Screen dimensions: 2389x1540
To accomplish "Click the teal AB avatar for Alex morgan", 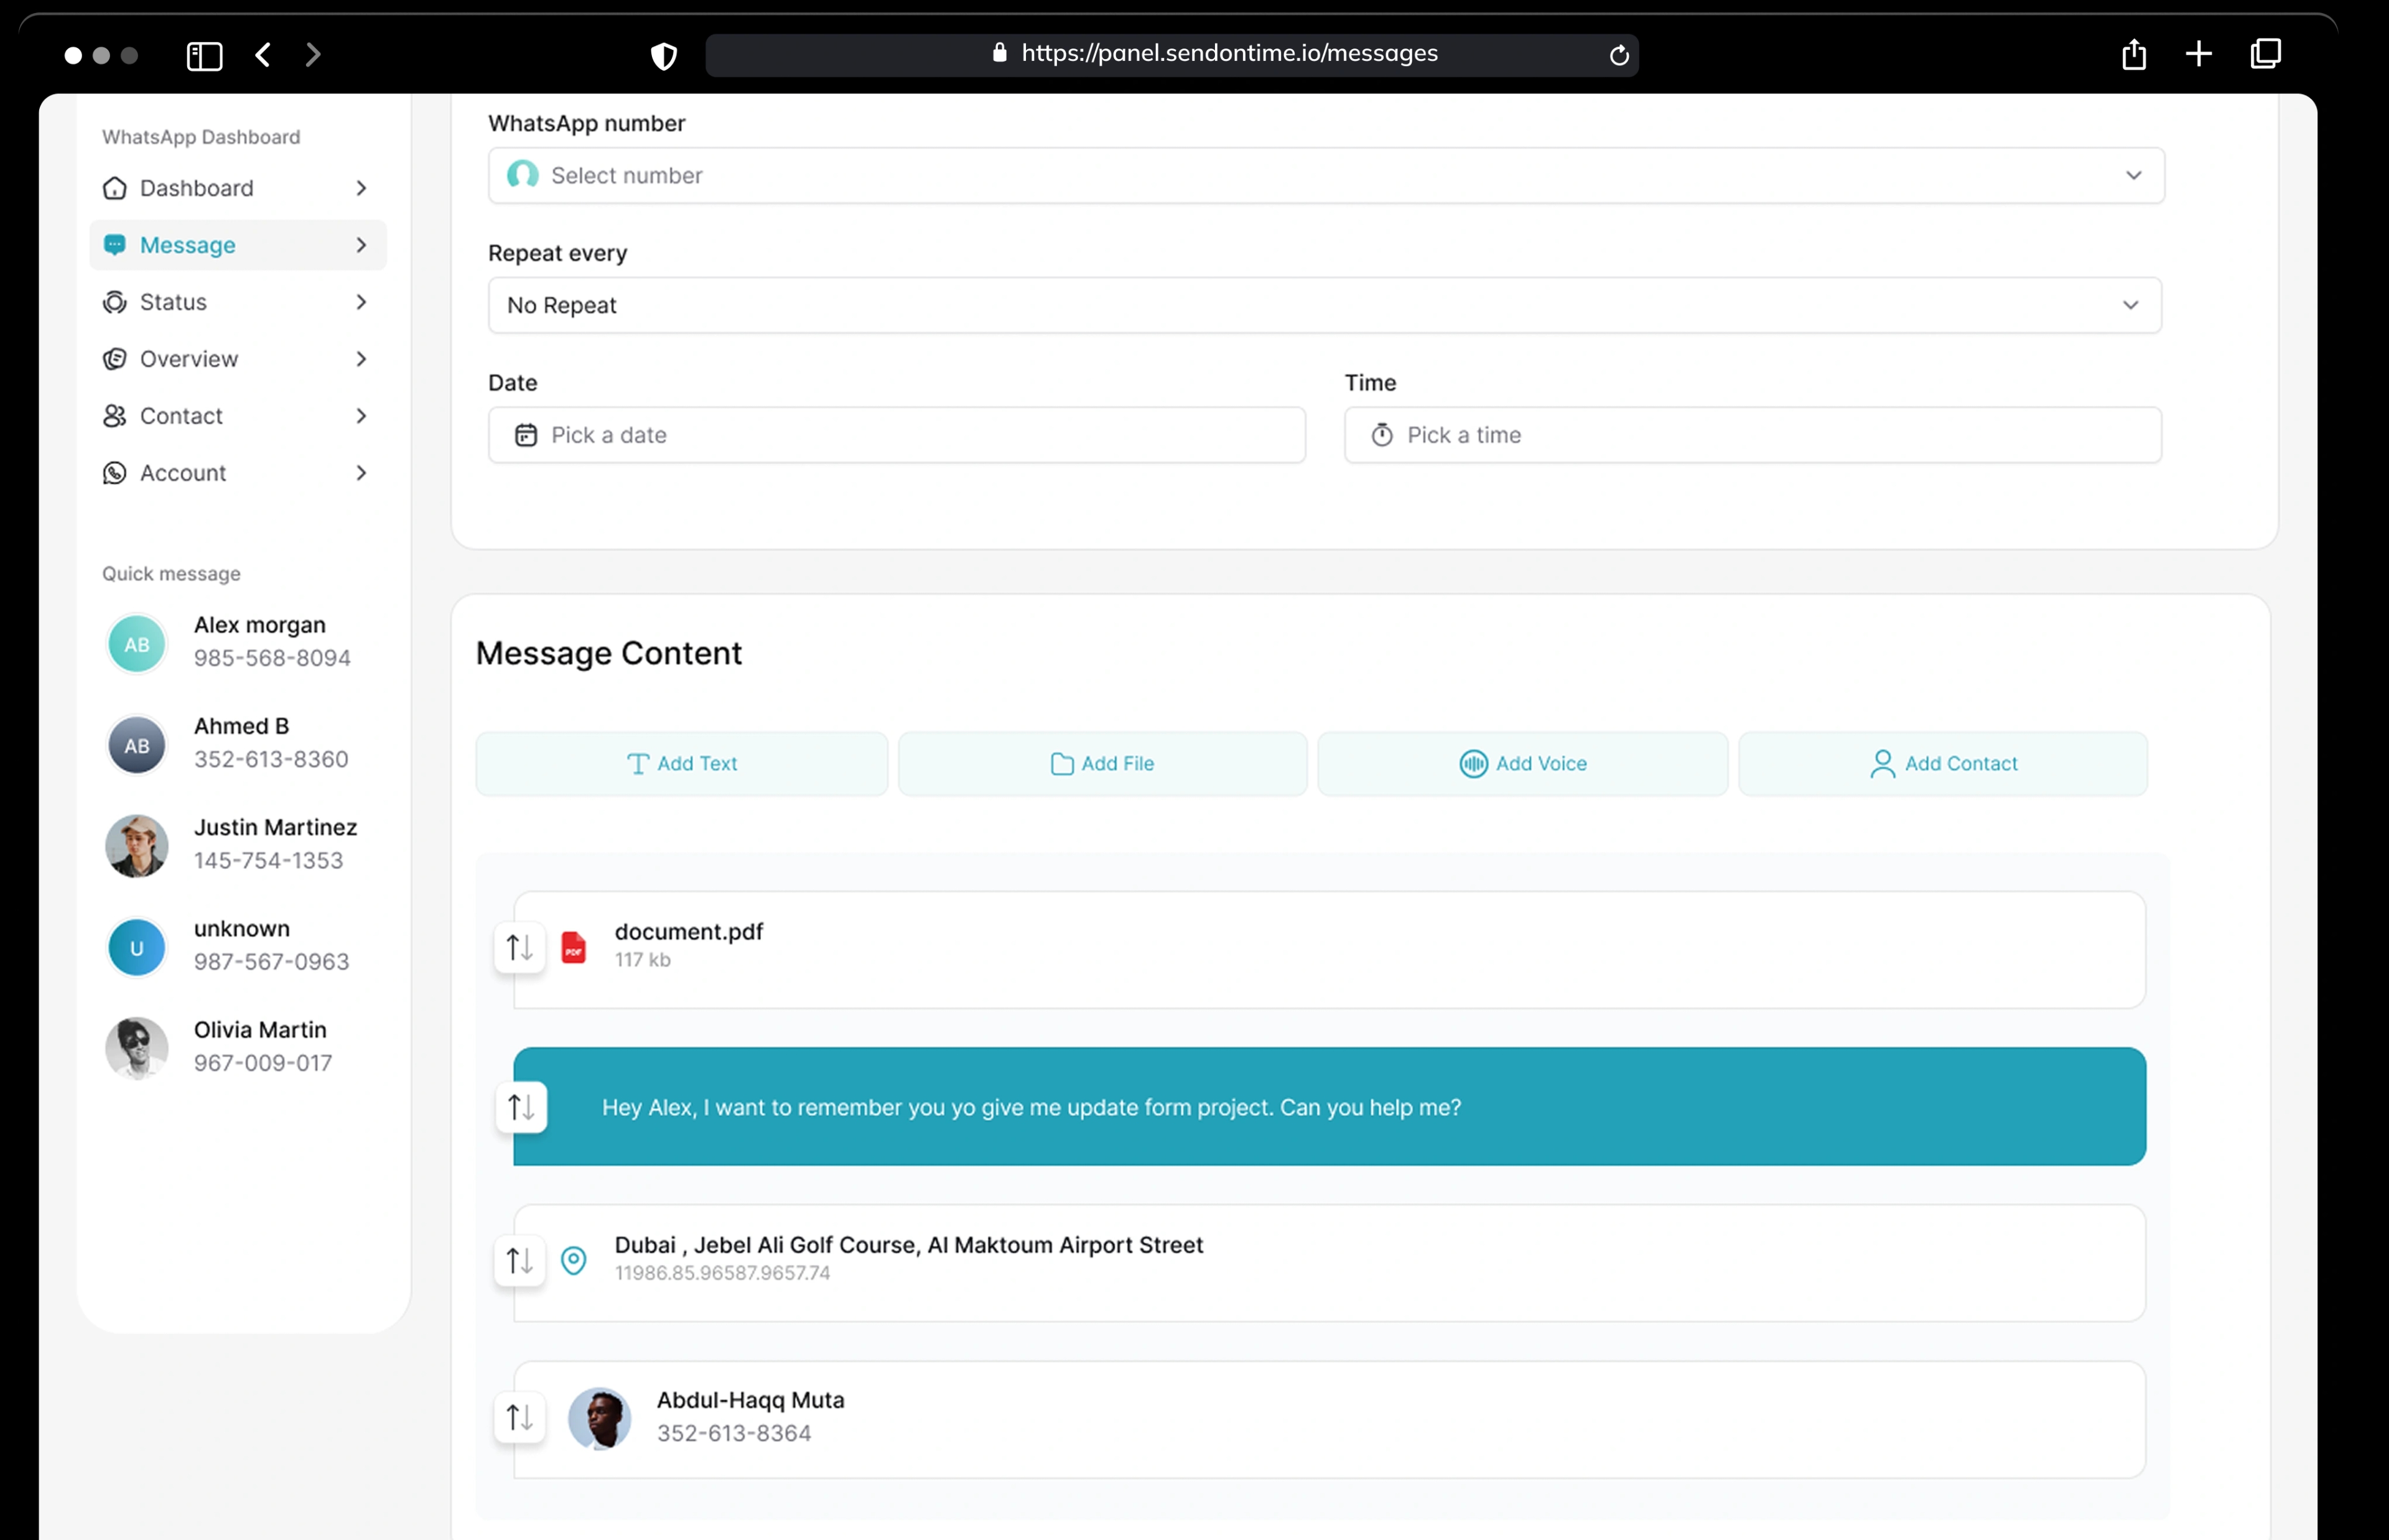I will point(137,644).
